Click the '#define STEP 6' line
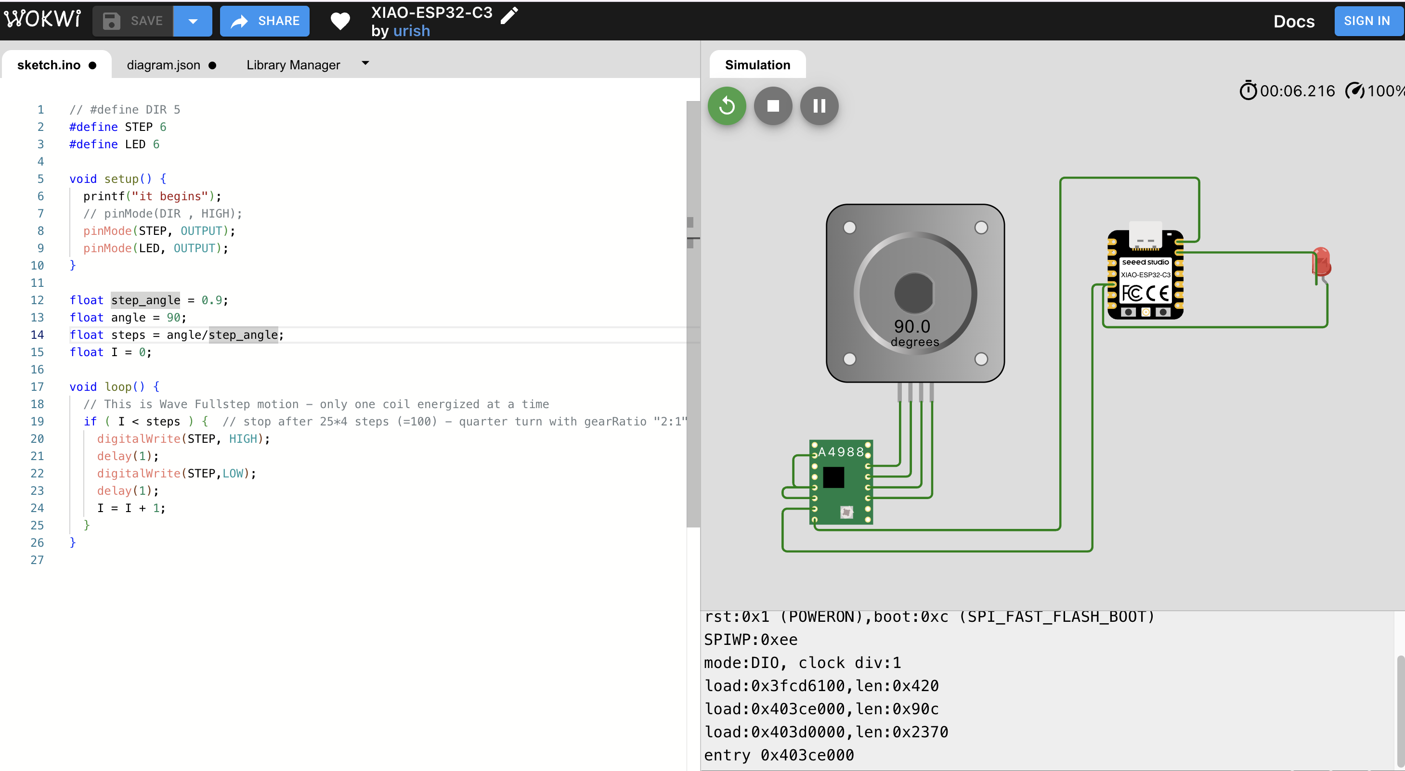 (118, 127)
